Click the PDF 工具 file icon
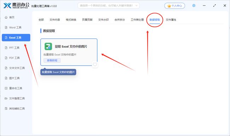The width and height of the screenshot is (230, 136). pos(6,58)
